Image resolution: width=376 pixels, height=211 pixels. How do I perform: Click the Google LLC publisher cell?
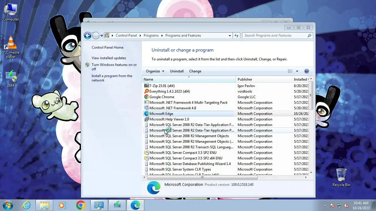point(246,97)
